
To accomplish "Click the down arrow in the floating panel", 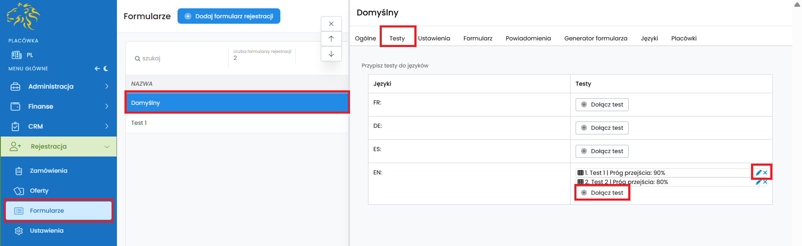I will [x=331, y=54].
